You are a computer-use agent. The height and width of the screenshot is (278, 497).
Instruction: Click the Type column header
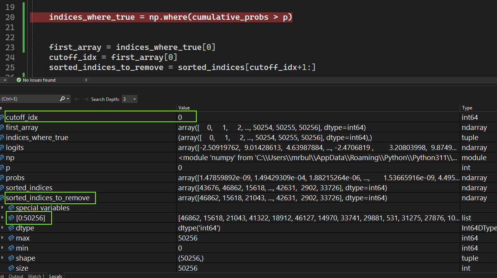pyautogui.click(x=467, y=108)
